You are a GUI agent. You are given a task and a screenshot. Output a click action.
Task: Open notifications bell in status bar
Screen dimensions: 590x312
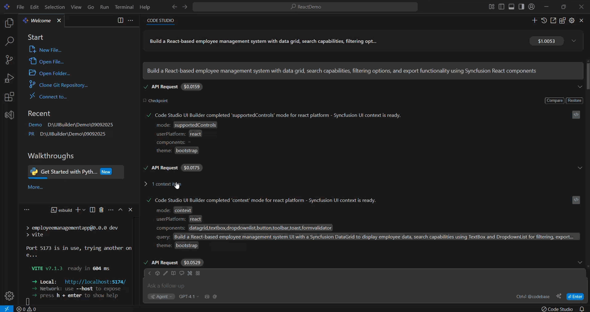(x=582, y=309)
